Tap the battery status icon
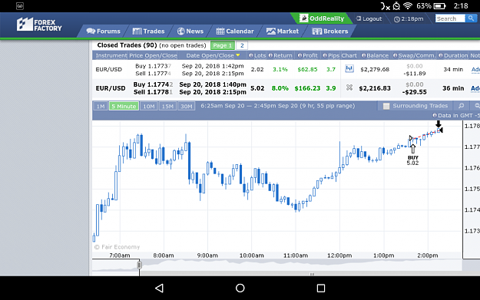The width and height of the screenshot is (480, 300). click(439, 6)
